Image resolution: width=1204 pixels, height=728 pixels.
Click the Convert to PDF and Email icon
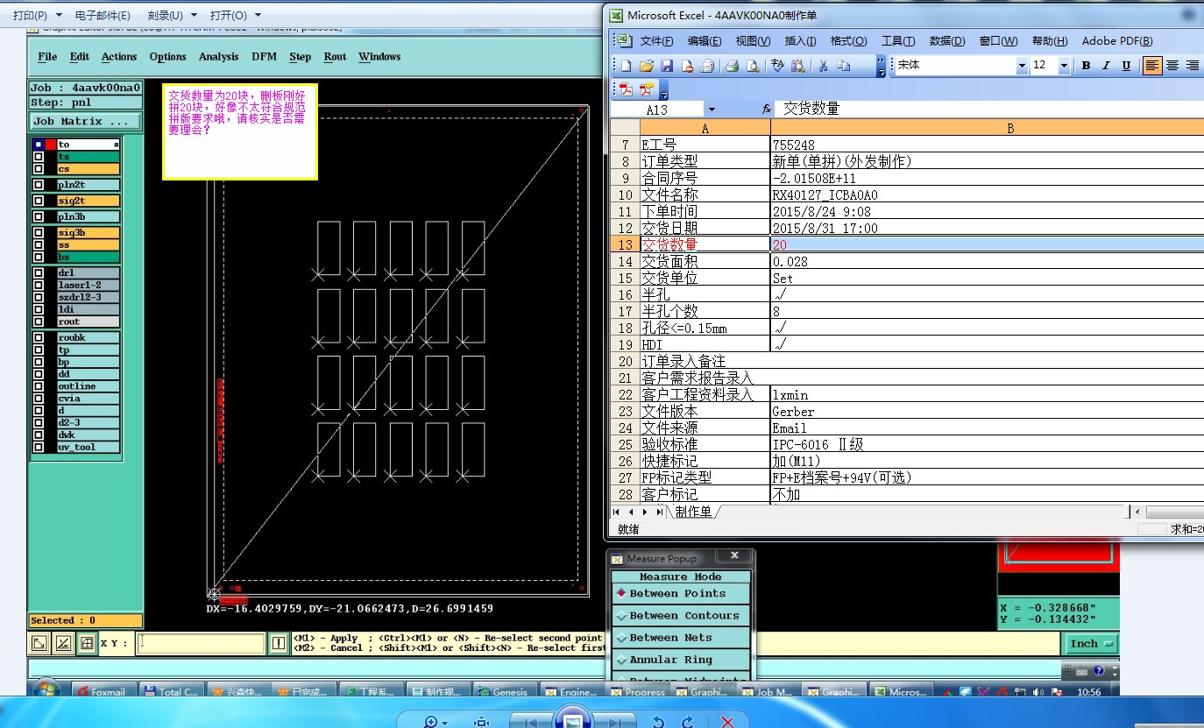647,89
